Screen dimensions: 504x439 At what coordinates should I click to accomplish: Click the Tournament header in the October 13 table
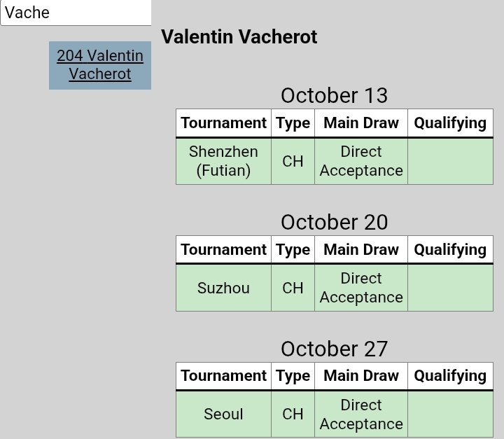224,123
